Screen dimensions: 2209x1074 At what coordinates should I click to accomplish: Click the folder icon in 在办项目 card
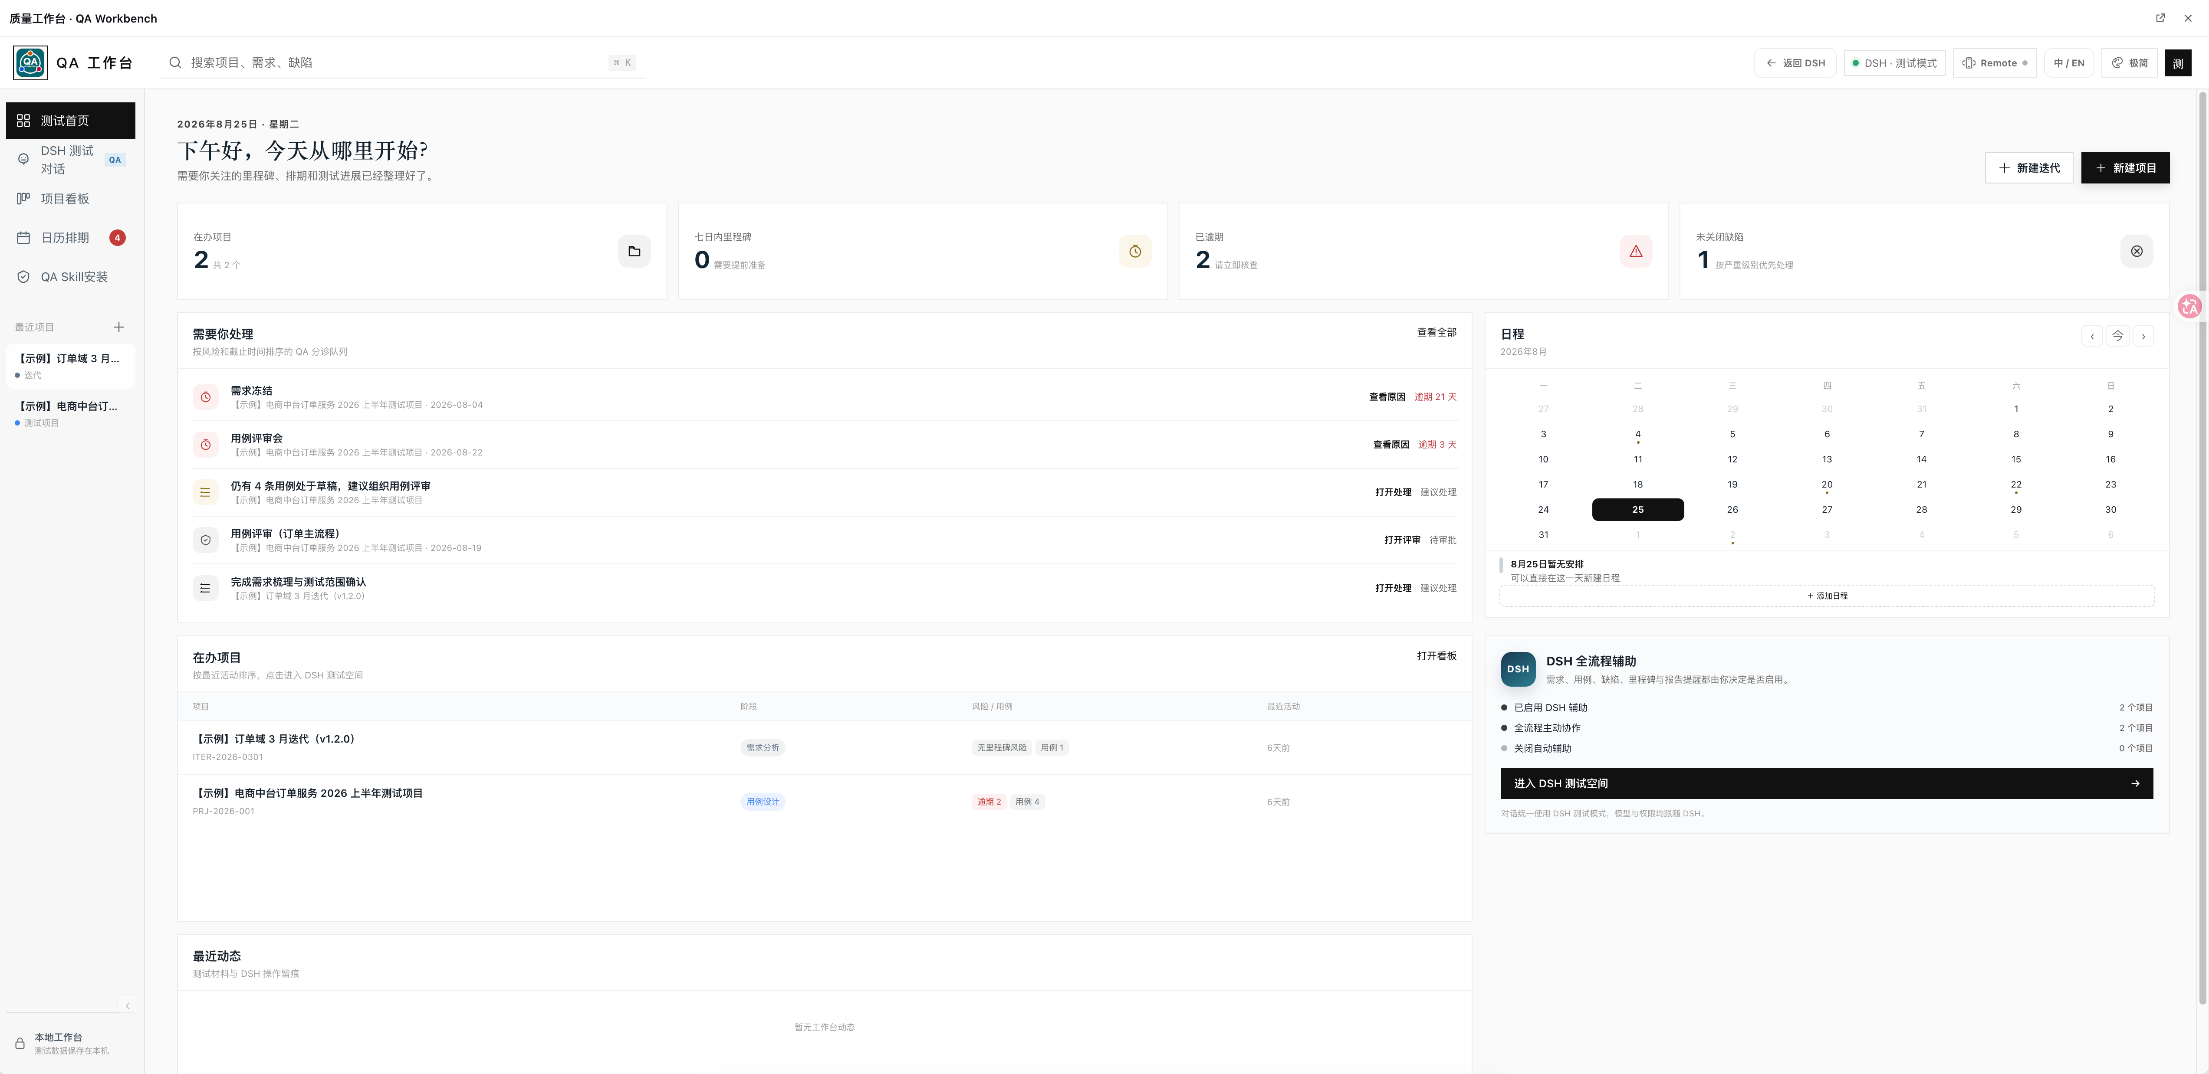coord(634,251)
